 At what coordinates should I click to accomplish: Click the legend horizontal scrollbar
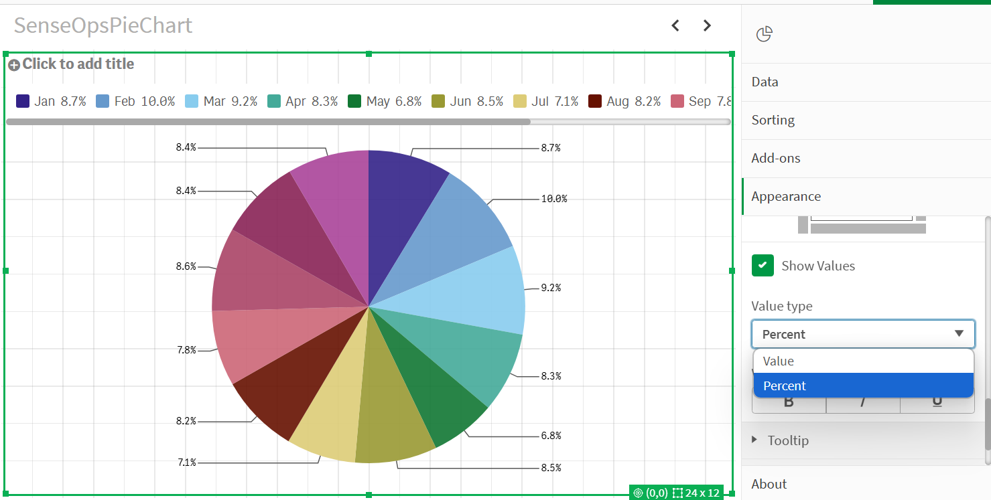268,122
